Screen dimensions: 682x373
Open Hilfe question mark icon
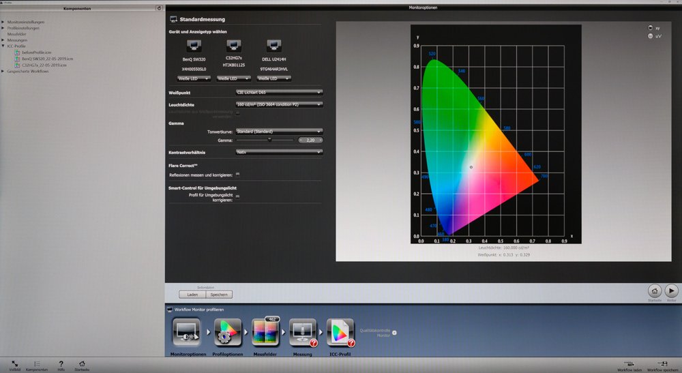pos(61,363)
